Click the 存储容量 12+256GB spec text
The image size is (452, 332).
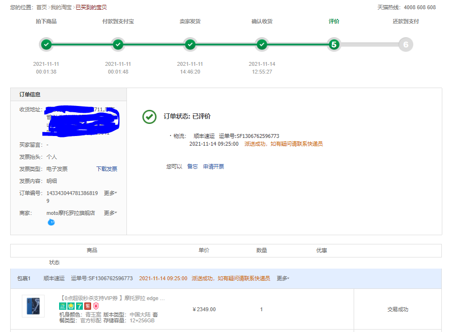coord(129,320)
